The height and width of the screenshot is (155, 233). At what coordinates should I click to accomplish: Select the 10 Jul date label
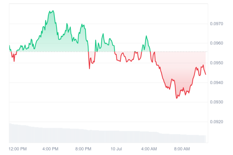click(116, 149)
